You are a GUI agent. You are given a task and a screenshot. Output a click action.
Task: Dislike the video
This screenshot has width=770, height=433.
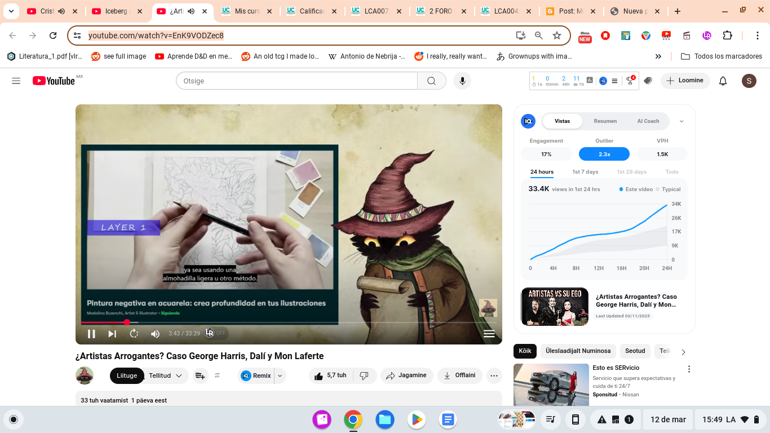[x=364, y=375]
